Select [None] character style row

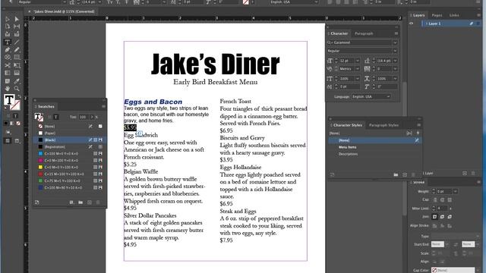(374, 140)
